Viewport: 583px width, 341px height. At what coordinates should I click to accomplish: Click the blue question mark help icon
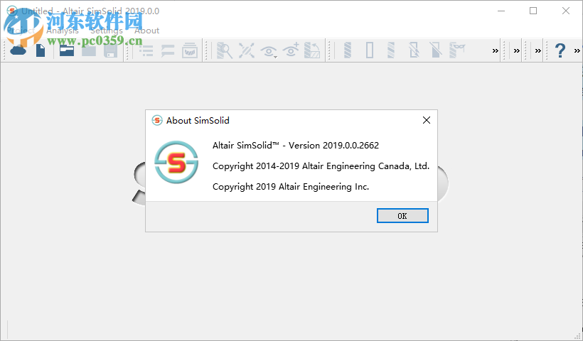(560, 50)
